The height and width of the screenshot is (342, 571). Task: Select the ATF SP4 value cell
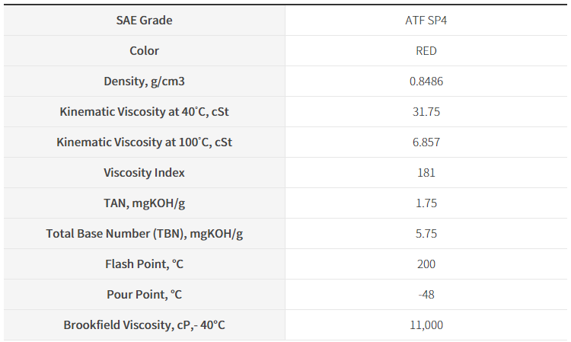click(426, 21)
